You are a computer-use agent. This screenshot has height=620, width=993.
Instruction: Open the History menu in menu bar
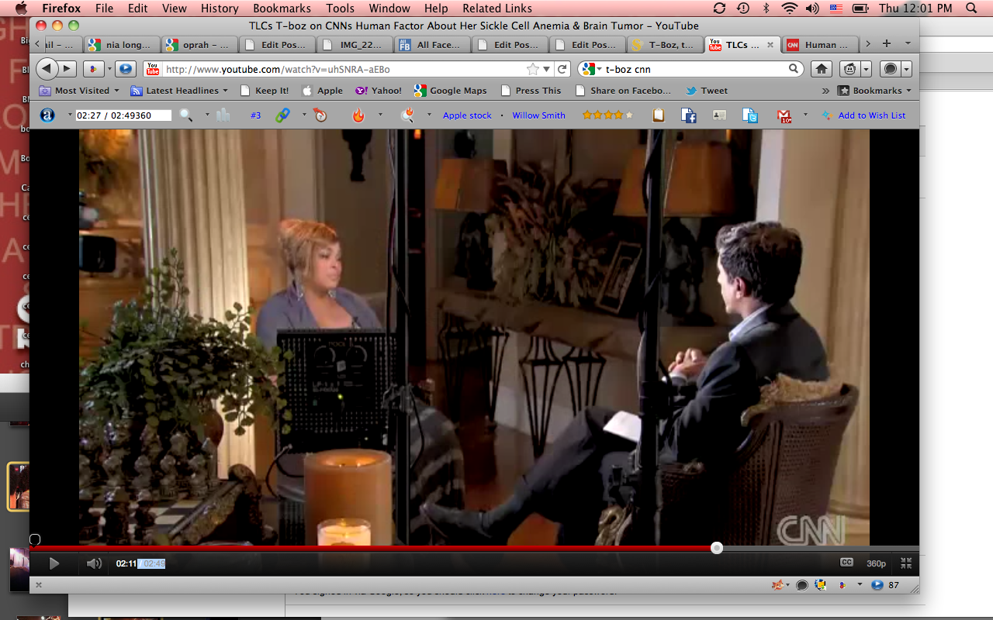point(220,9)
